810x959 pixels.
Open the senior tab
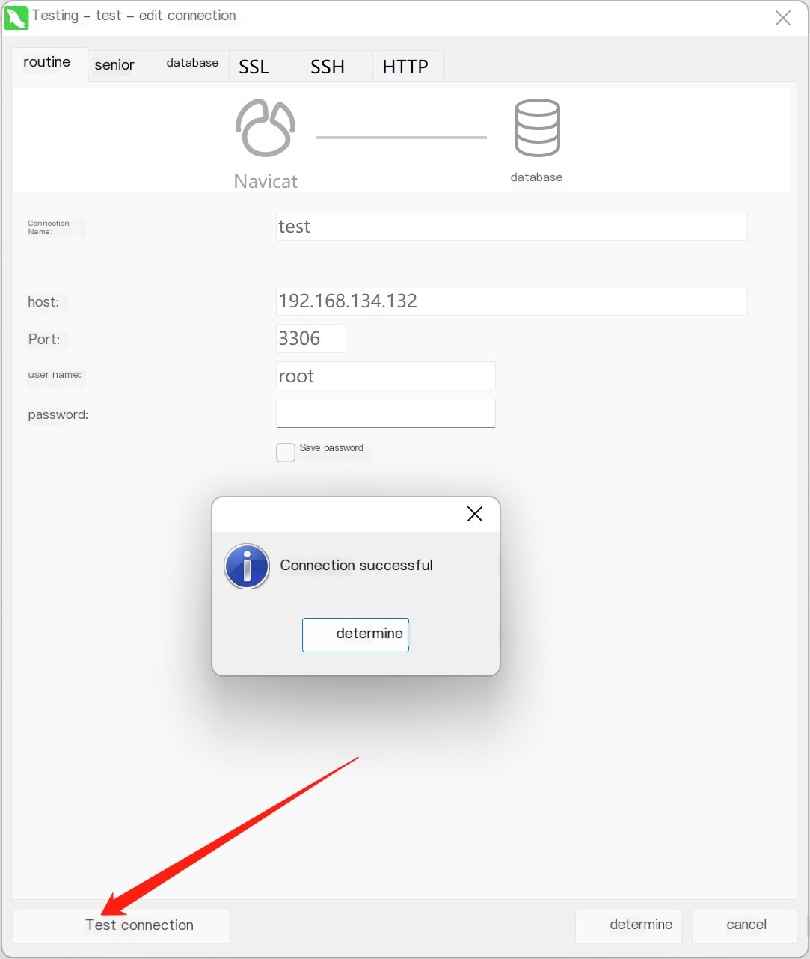click(x=123, y=65)
